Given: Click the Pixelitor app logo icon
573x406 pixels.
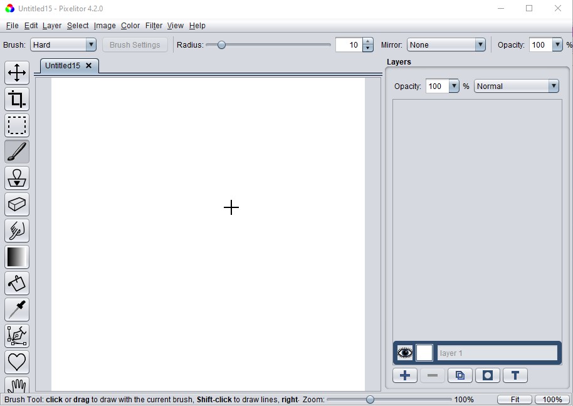Looking at the screenshot, I should click(x=10, y=8).
